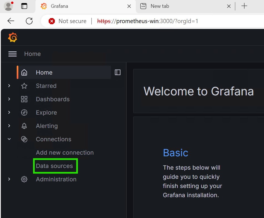This screenshot has height=218, width=264.
Task: Toggle the hamburger navigation menu
Action: [x=13, y=54]
